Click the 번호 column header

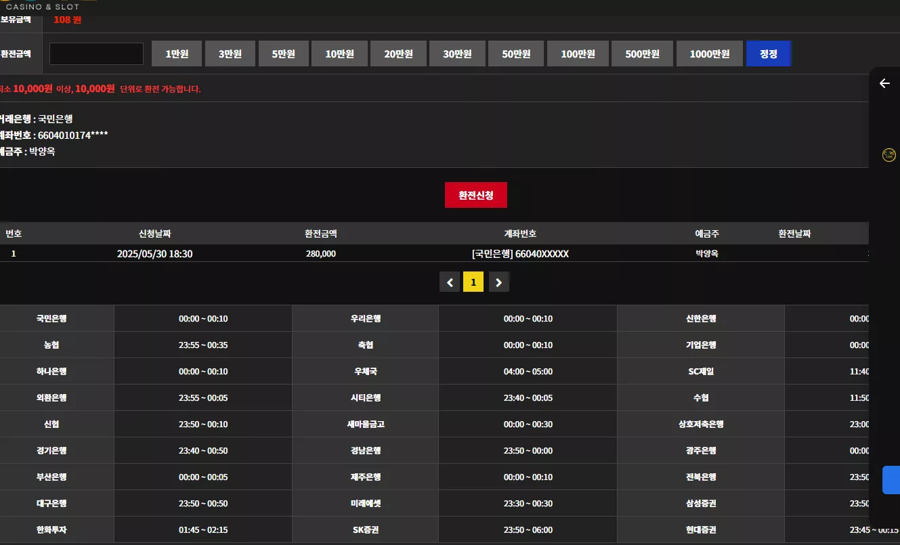point(14,234)
